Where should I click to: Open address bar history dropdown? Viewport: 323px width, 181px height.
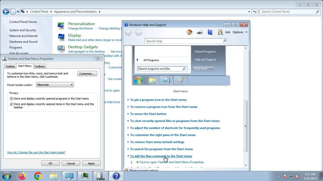coord(249,12)
